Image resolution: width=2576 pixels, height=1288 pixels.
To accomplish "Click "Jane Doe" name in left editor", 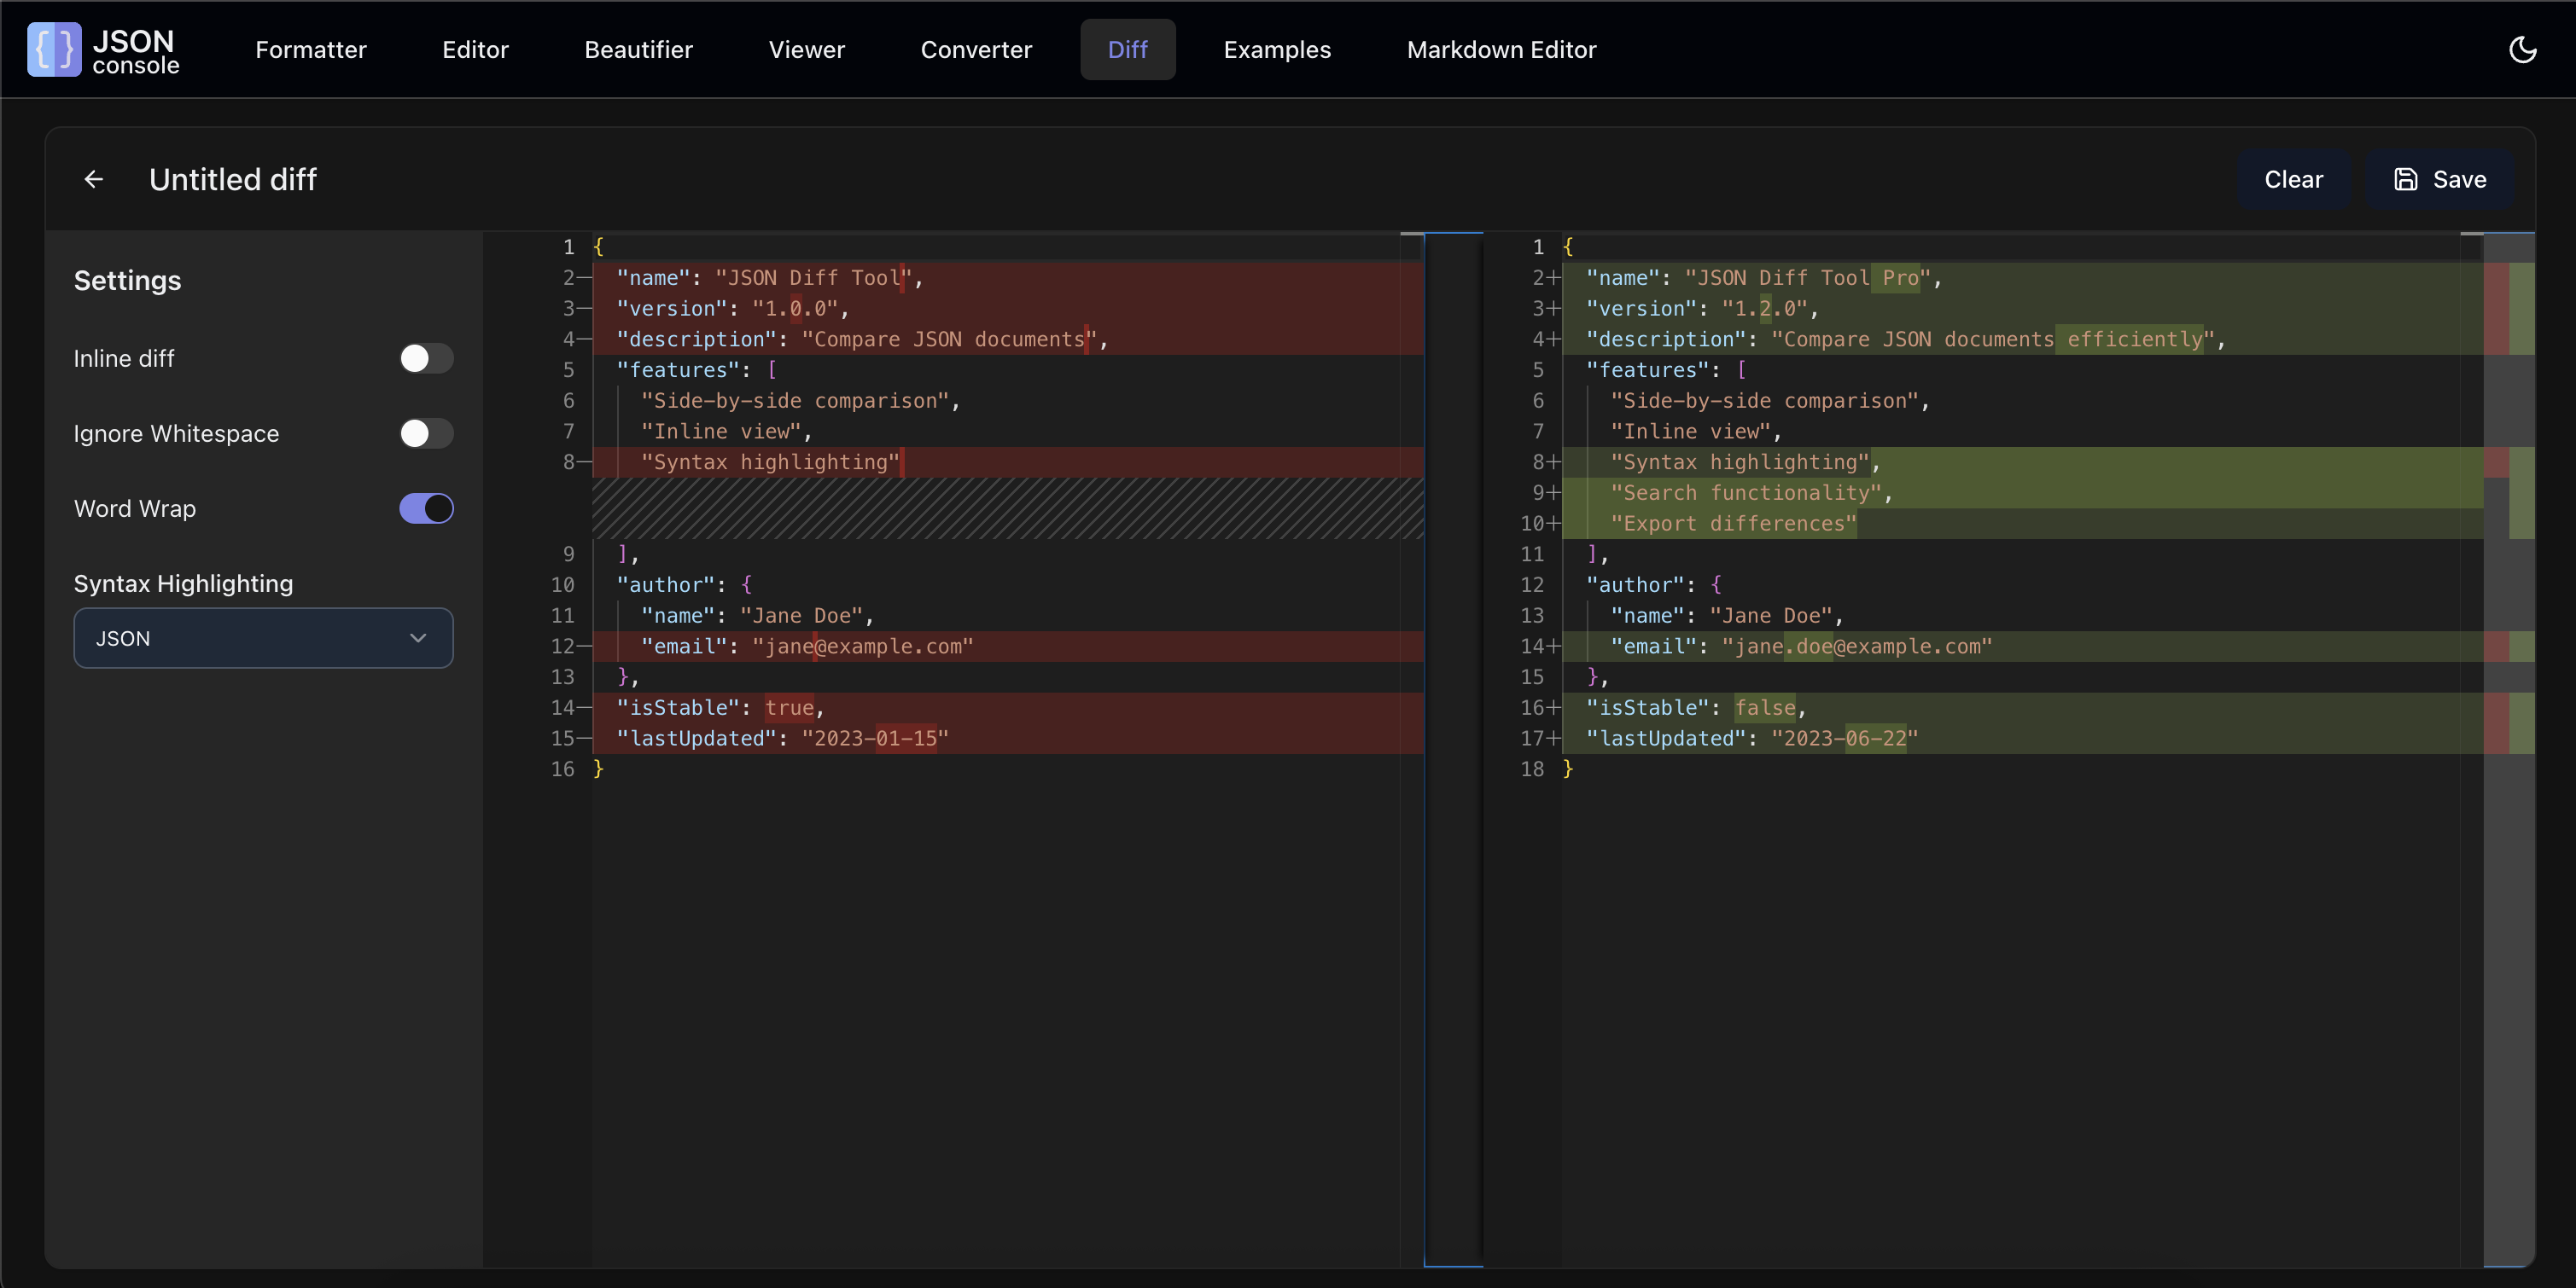I will click(x=801, y=616).
